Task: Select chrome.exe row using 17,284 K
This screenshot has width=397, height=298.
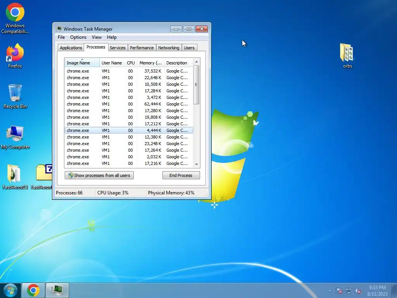Action: pyautogui.click(x=129, y=91)
